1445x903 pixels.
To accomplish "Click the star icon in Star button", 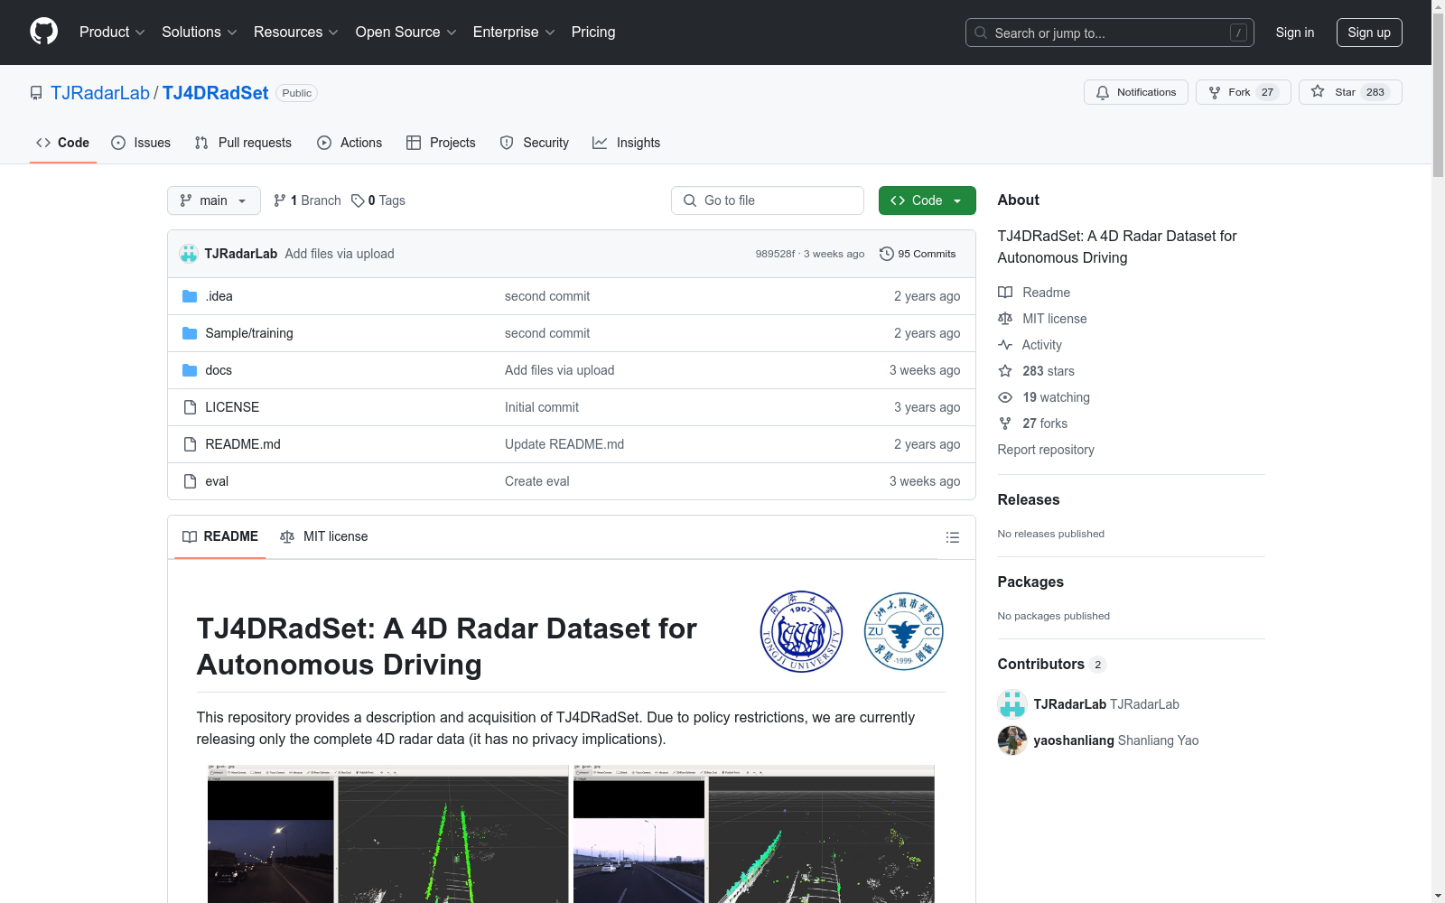I will 1318,92.
